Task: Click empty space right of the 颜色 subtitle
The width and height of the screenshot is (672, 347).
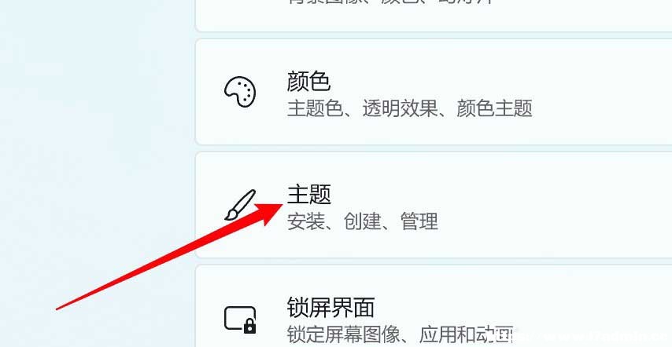Action: 600,108
